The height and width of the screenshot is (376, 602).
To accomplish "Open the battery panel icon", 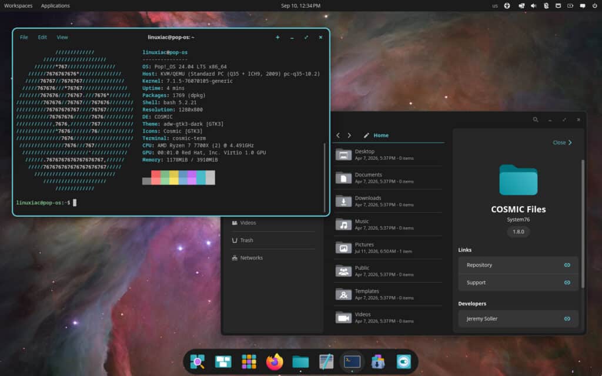I will (x=570, y=6).
